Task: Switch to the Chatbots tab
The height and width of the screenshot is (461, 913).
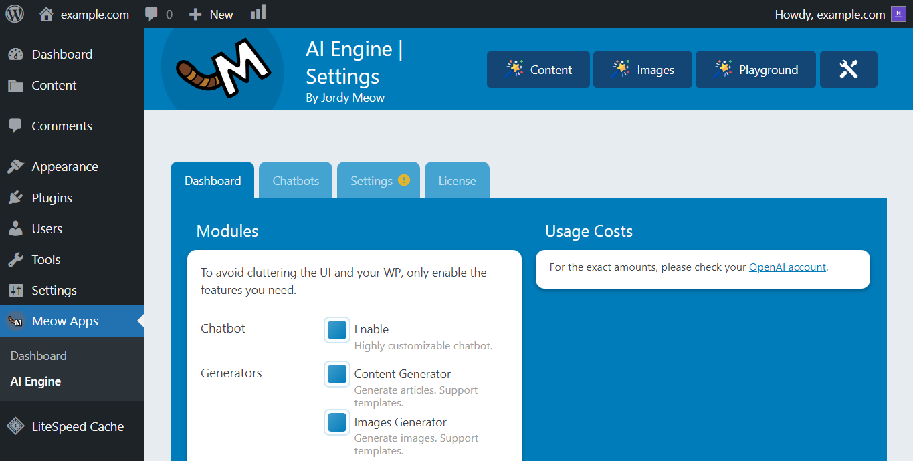Action: [295, 180]
